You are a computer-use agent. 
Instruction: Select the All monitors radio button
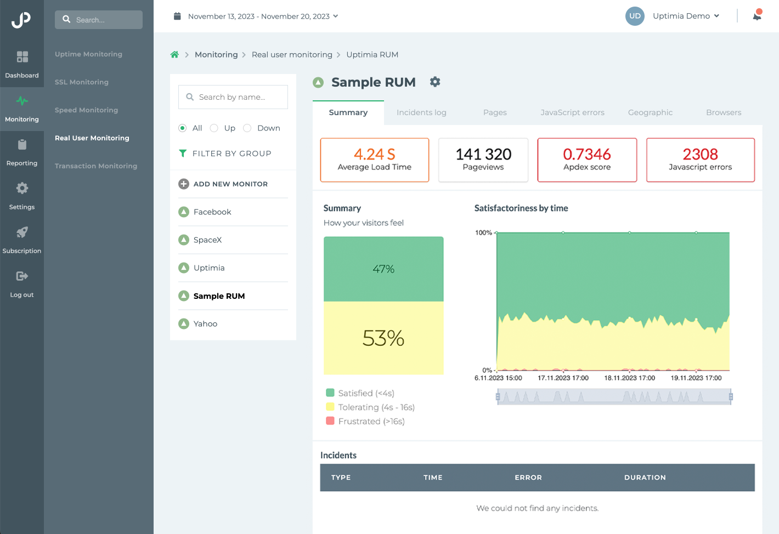click(x=183, y=128)
